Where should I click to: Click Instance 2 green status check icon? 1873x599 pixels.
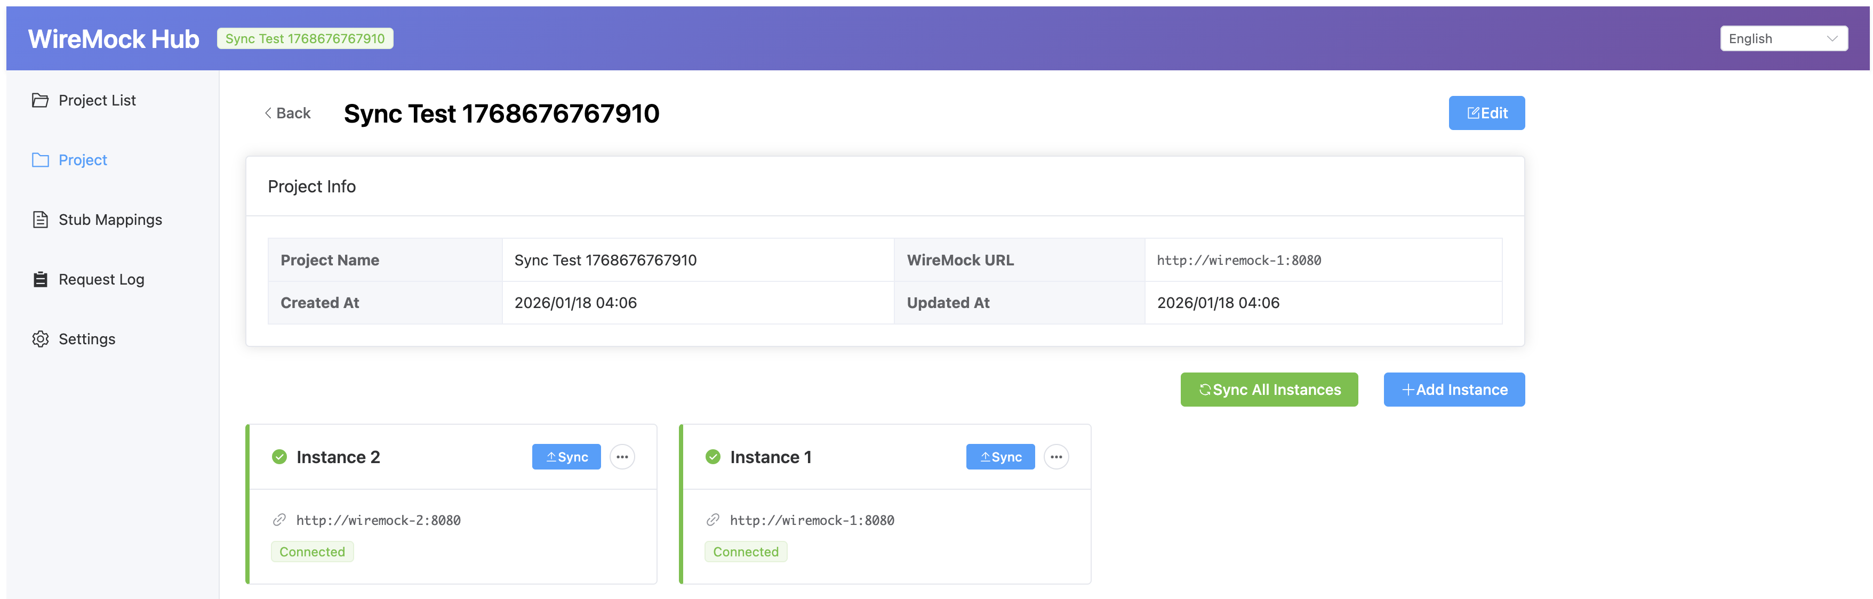click(279, 457)
